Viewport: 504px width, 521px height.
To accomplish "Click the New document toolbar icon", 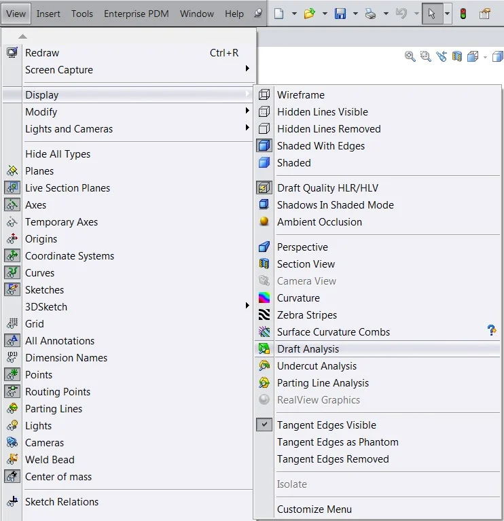I will click(279, 14).
